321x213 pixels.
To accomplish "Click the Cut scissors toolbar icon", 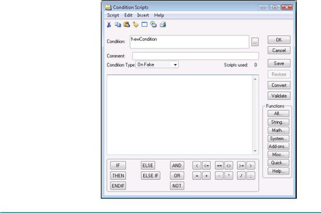I will (x=109, y=25).
